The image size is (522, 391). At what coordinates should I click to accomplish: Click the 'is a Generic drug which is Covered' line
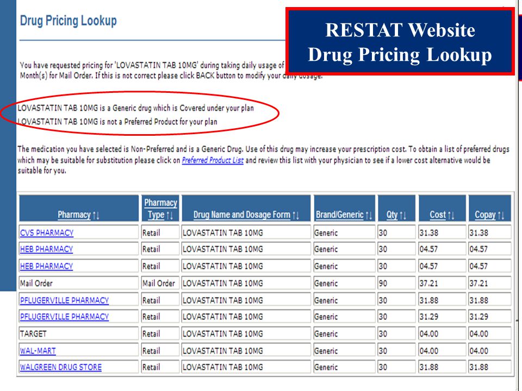[x=135, y=108]
